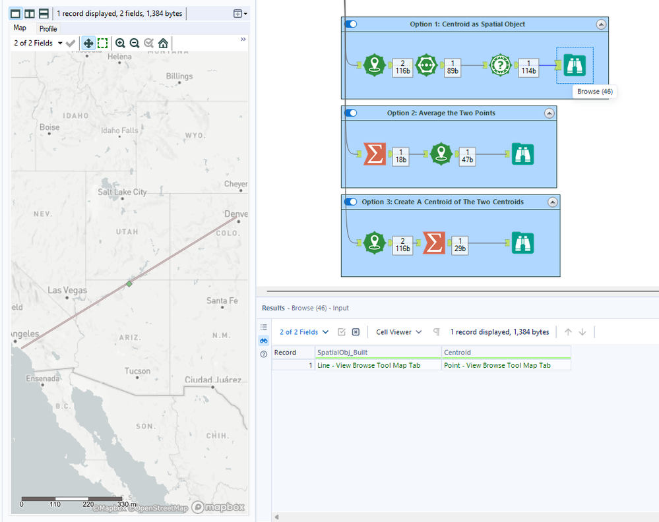Open 'Line - View Browse Tool Map Tab' cell
This screenshot has width=659, height=522.
coord(378,365)
